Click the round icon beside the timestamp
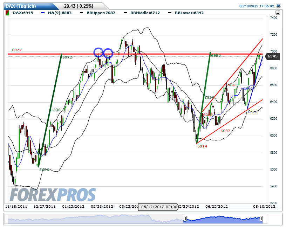Screen dimensions: 286x228 (278, 6)
